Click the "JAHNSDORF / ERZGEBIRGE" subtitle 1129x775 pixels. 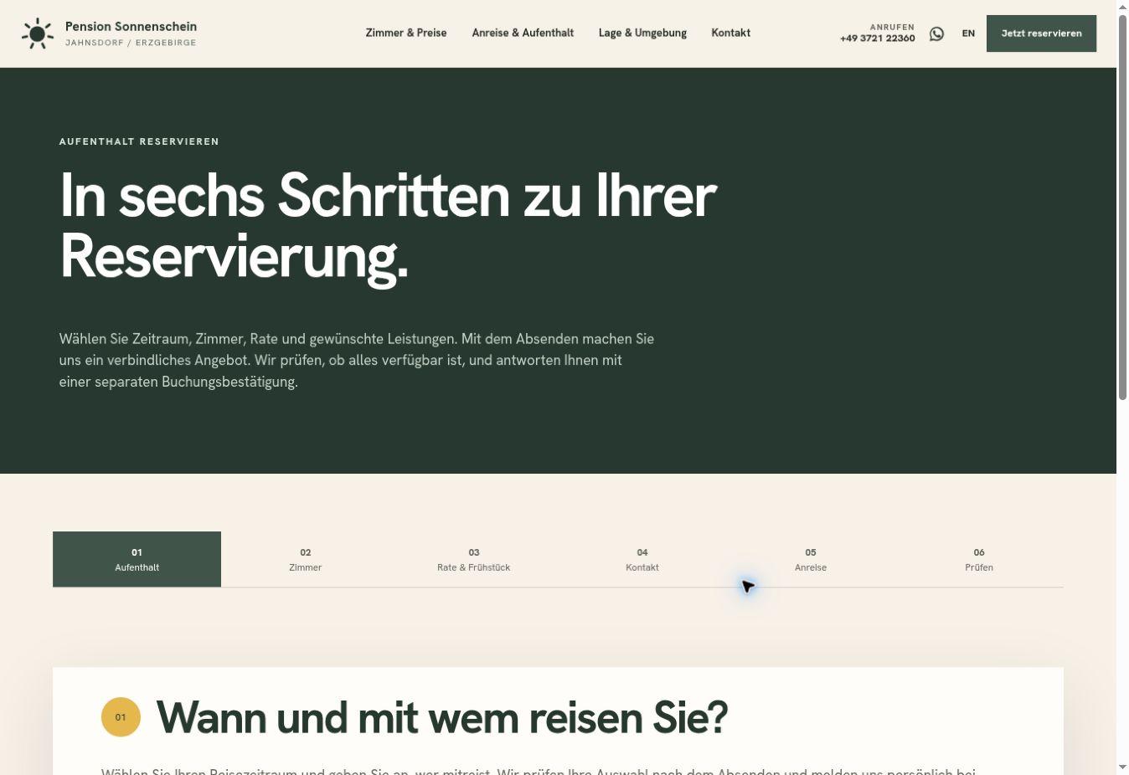click(x=131, y=43)
